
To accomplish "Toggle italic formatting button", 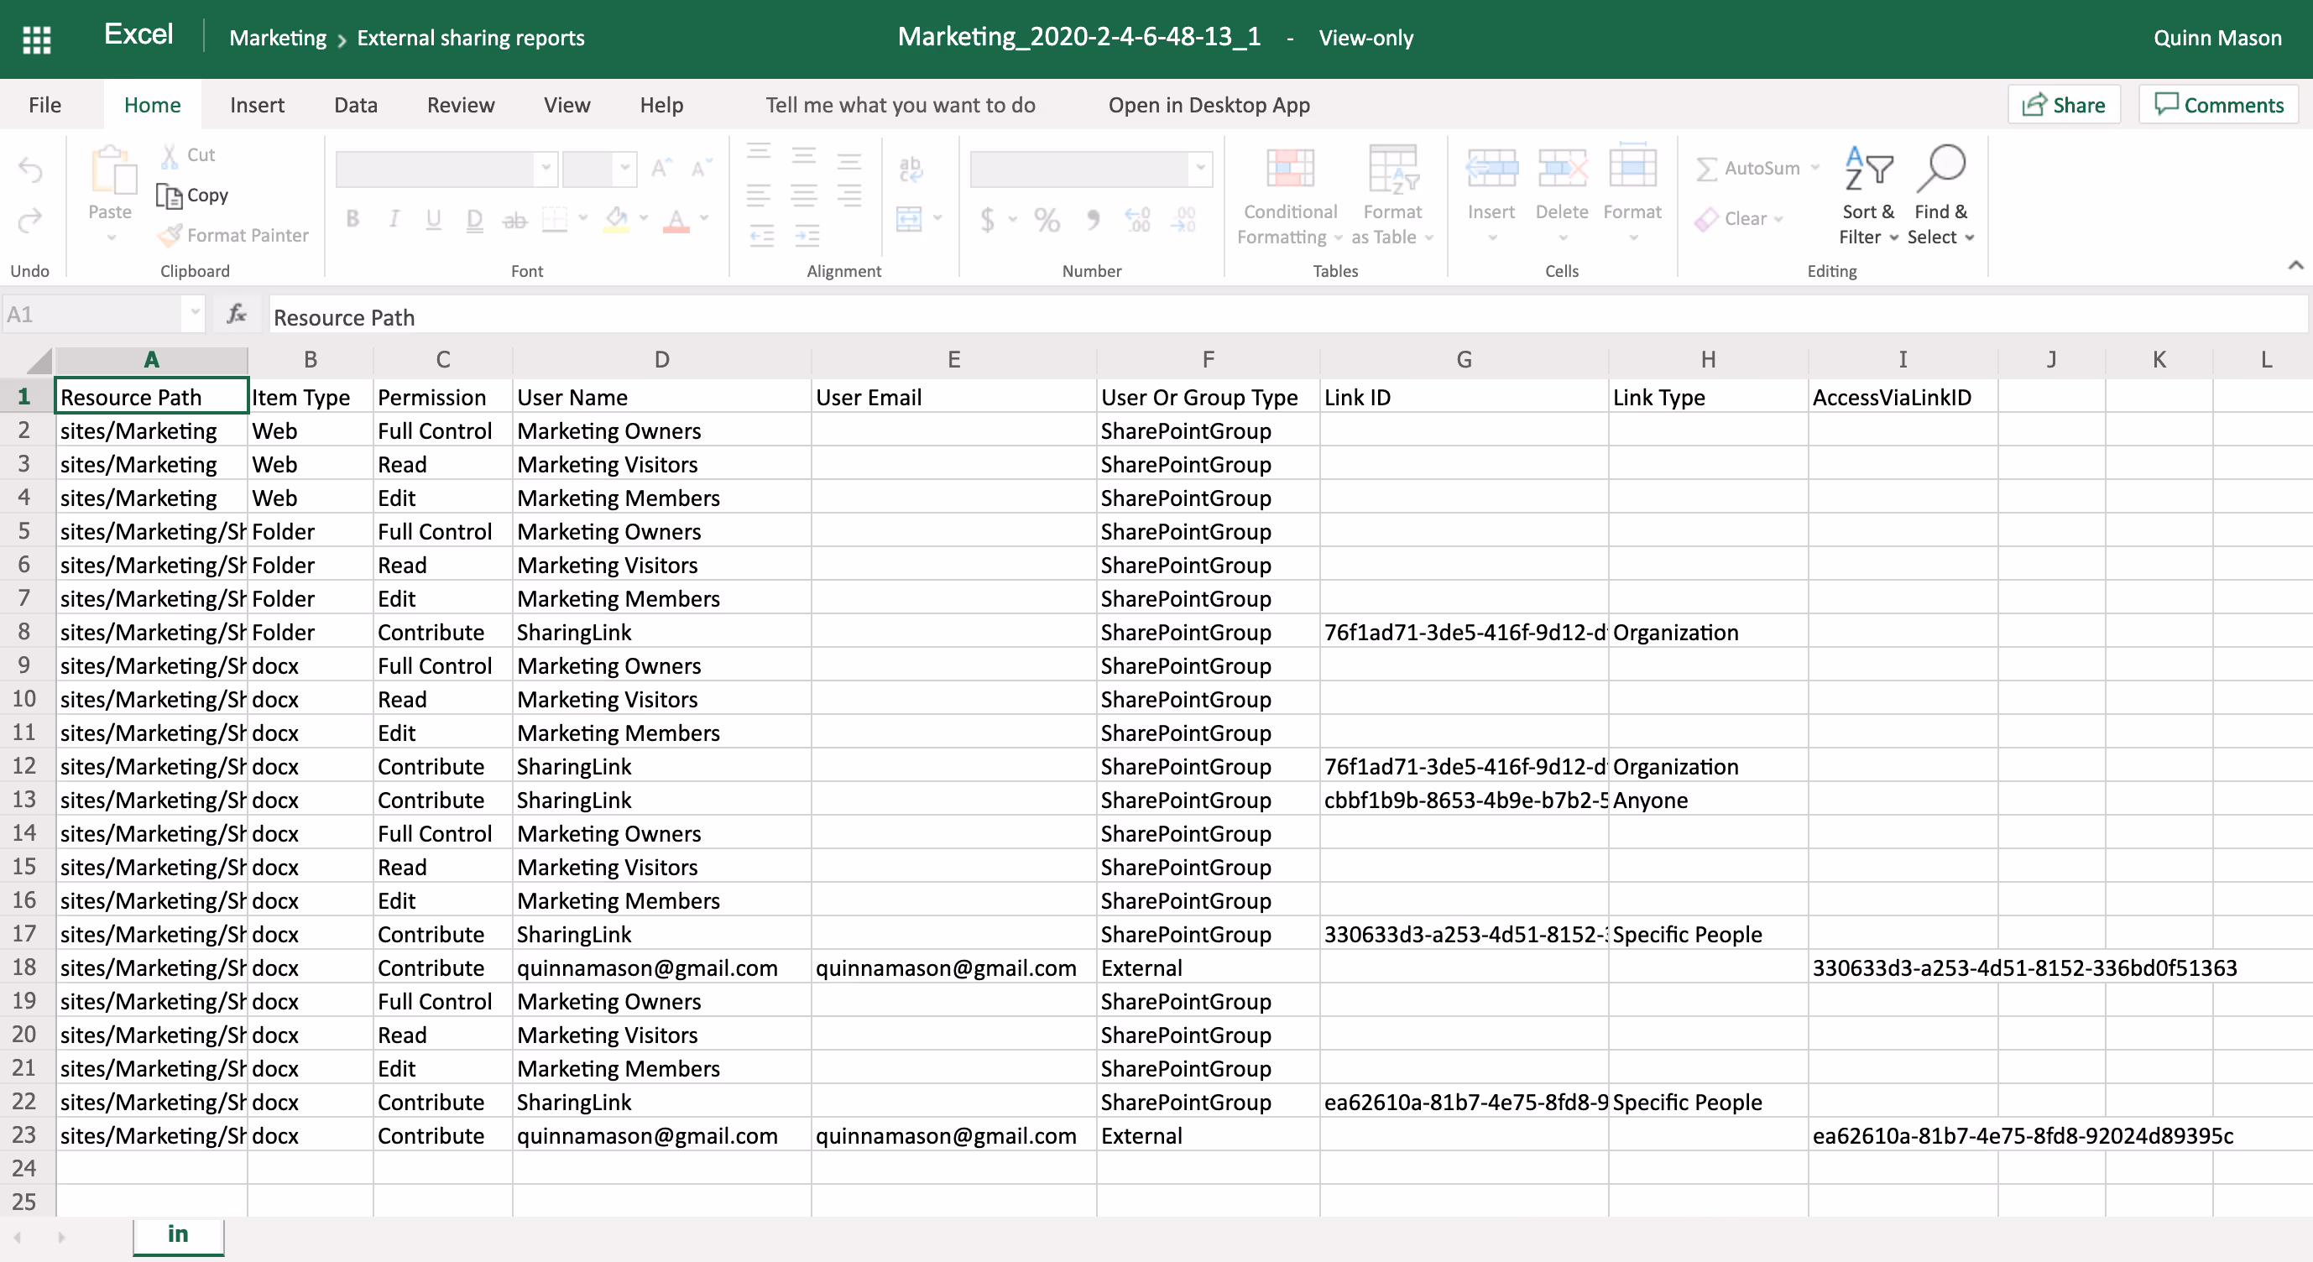I will pyautogui.click(x=394, y=219).
